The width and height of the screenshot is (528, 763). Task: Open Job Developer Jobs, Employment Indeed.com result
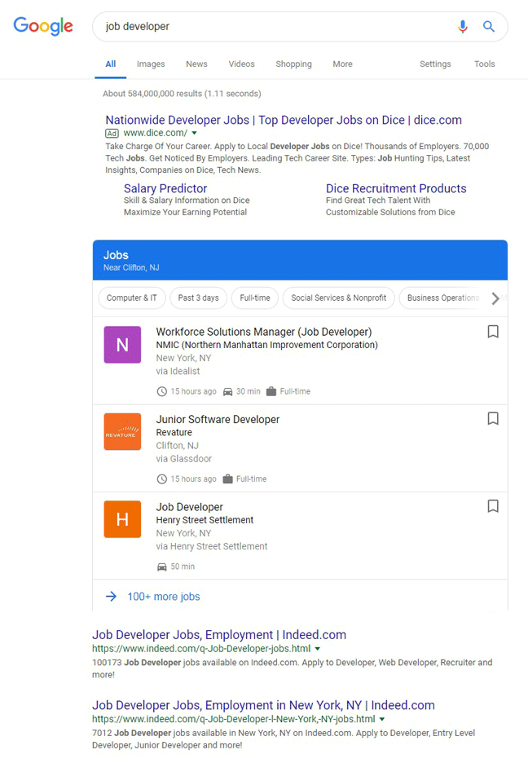[x=219, y=634]
